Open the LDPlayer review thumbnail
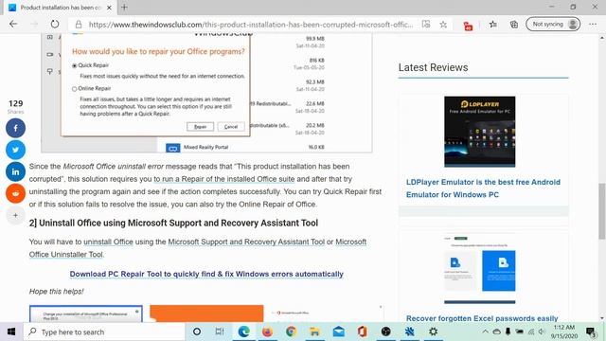Viewport: 606px width, 341px height. click(480, 132)
